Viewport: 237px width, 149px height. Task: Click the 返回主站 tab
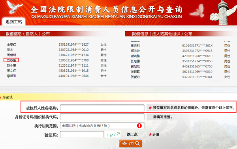[x=13, y=22]
